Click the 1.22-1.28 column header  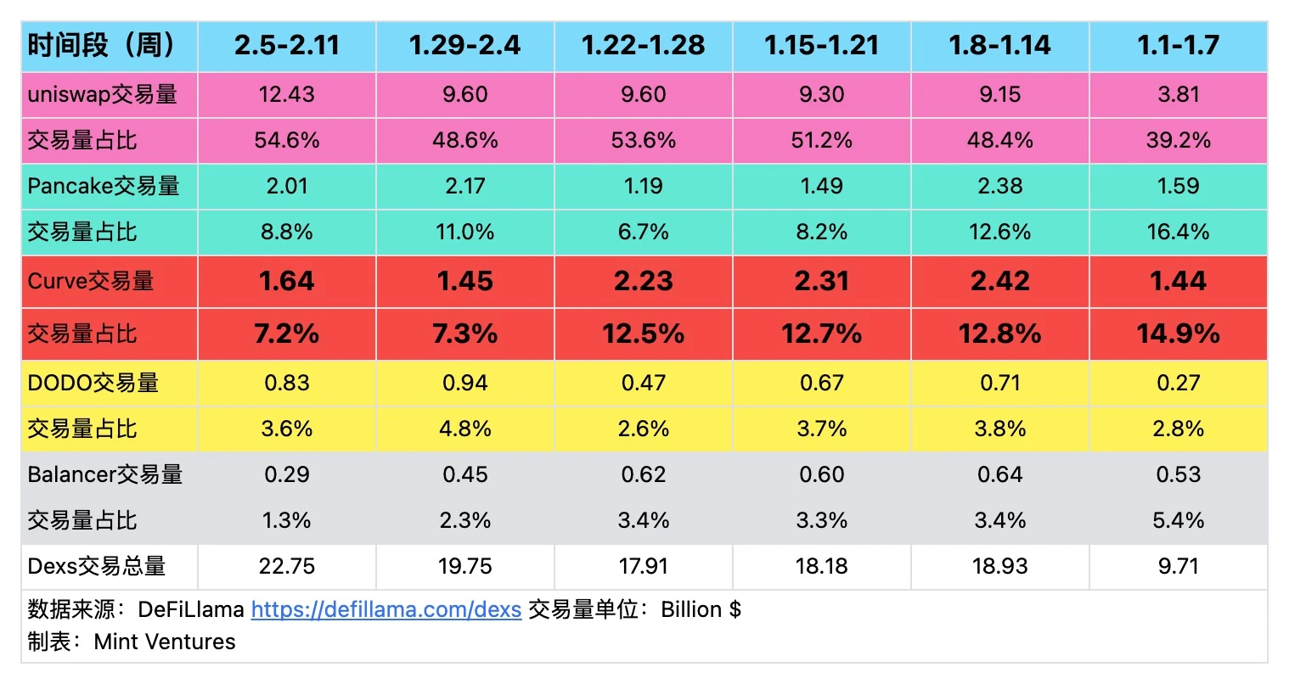point(643,45)
